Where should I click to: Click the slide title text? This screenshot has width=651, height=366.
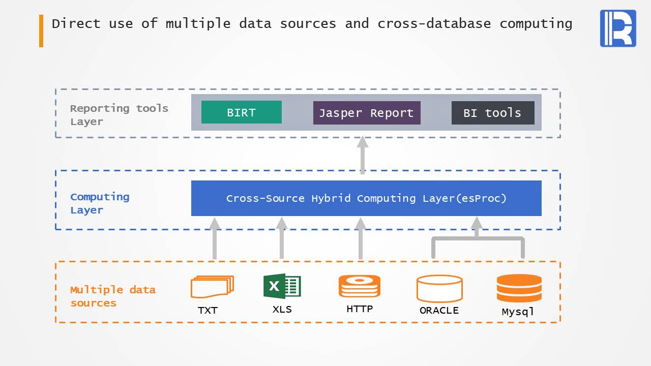[x=312, y=24]
